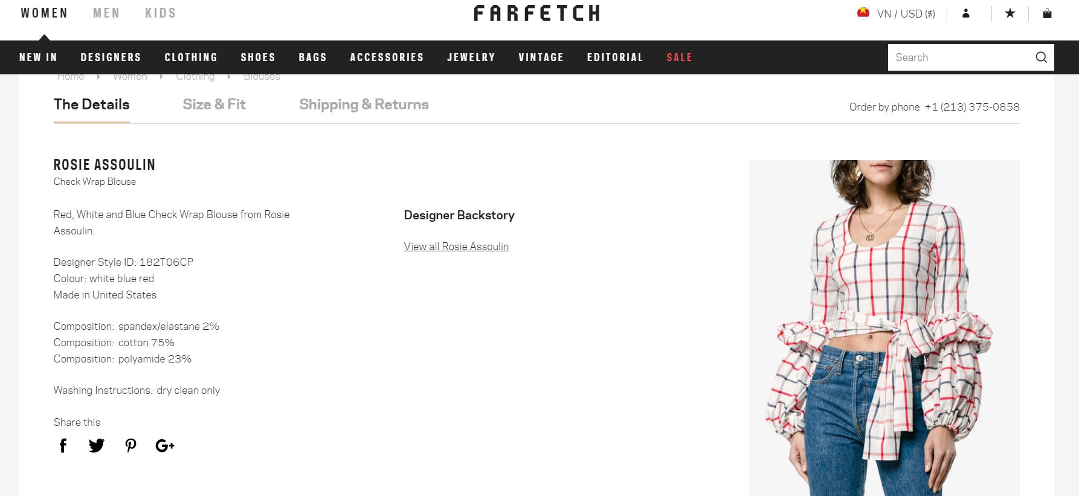This screenshot has height=496, width=1079.
Task: Open the shopping bag icon
Action: [x=1047, y=13]
